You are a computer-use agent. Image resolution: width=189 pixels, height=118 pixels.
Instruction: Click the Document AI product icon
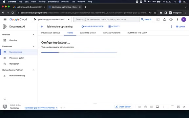click(x=5, y=27)
